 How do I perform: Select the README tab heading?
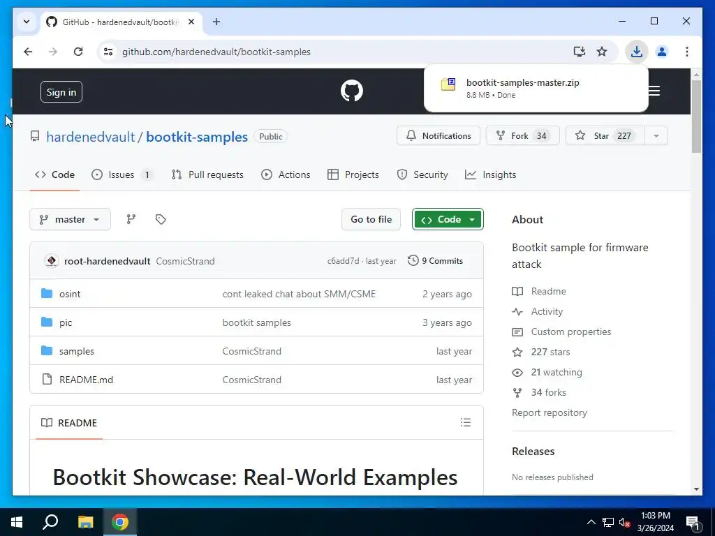coord(69,422)
